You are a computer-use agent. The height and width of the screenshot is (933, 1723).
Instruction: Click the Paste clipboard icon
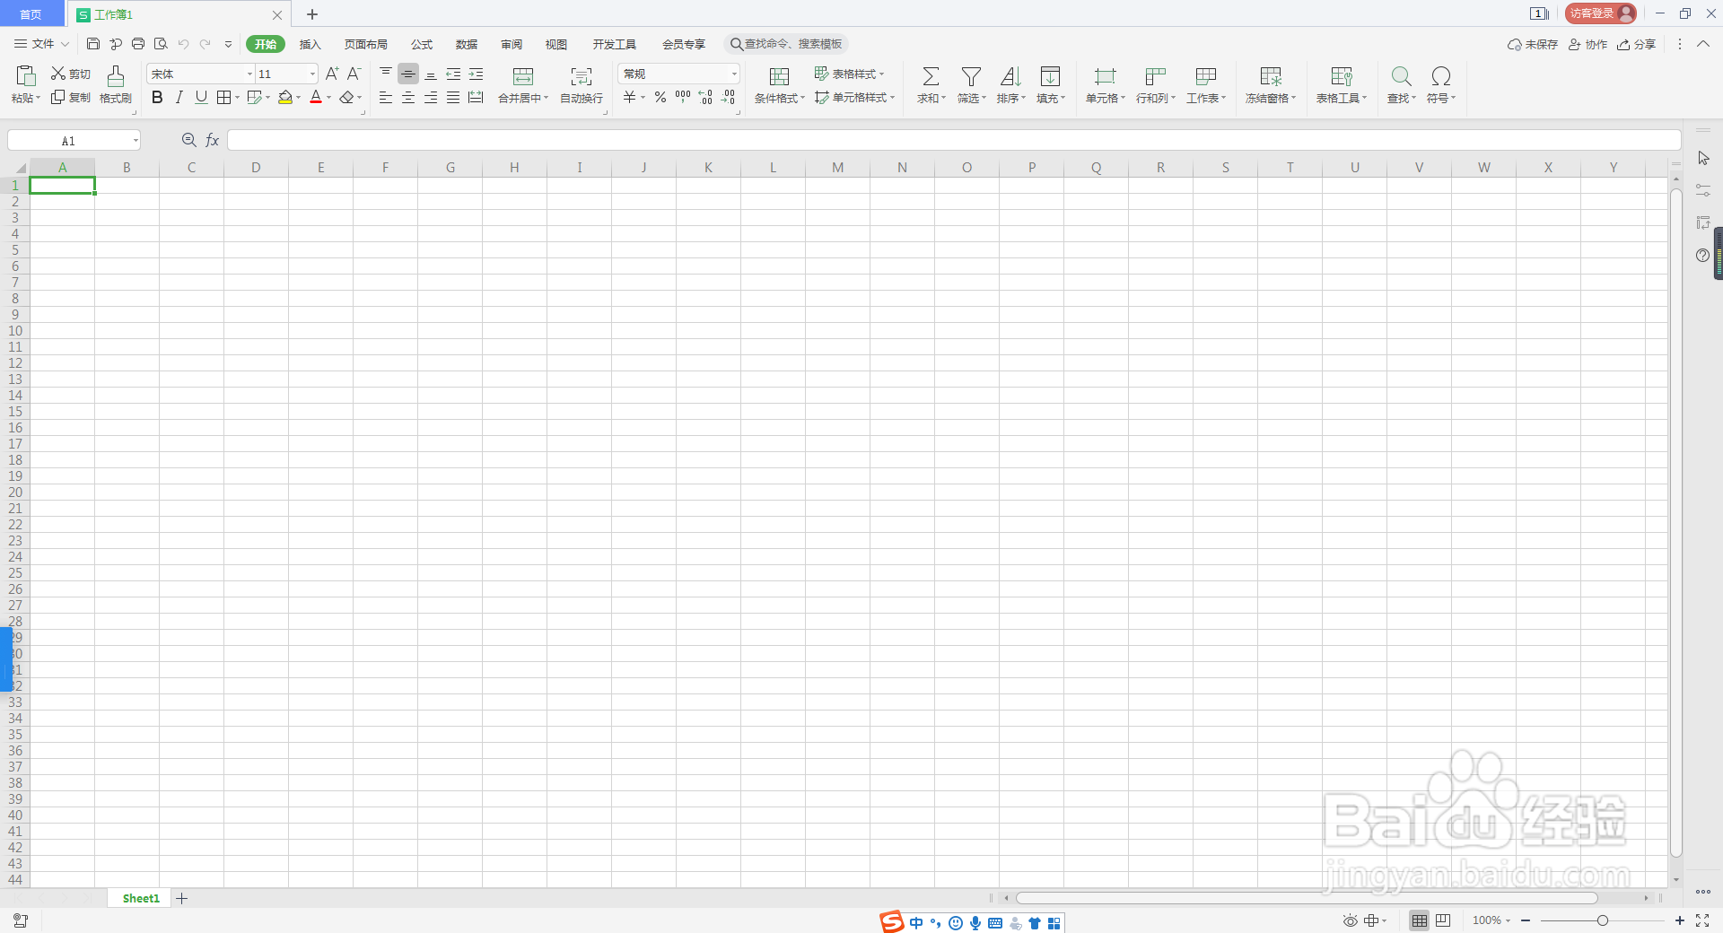26,76
